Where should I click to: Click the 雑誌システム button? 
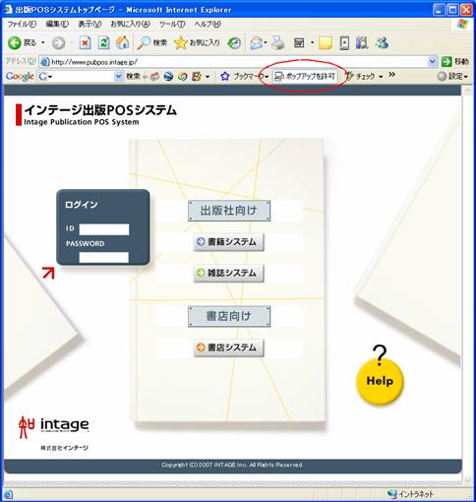click(x=228, y=273)
